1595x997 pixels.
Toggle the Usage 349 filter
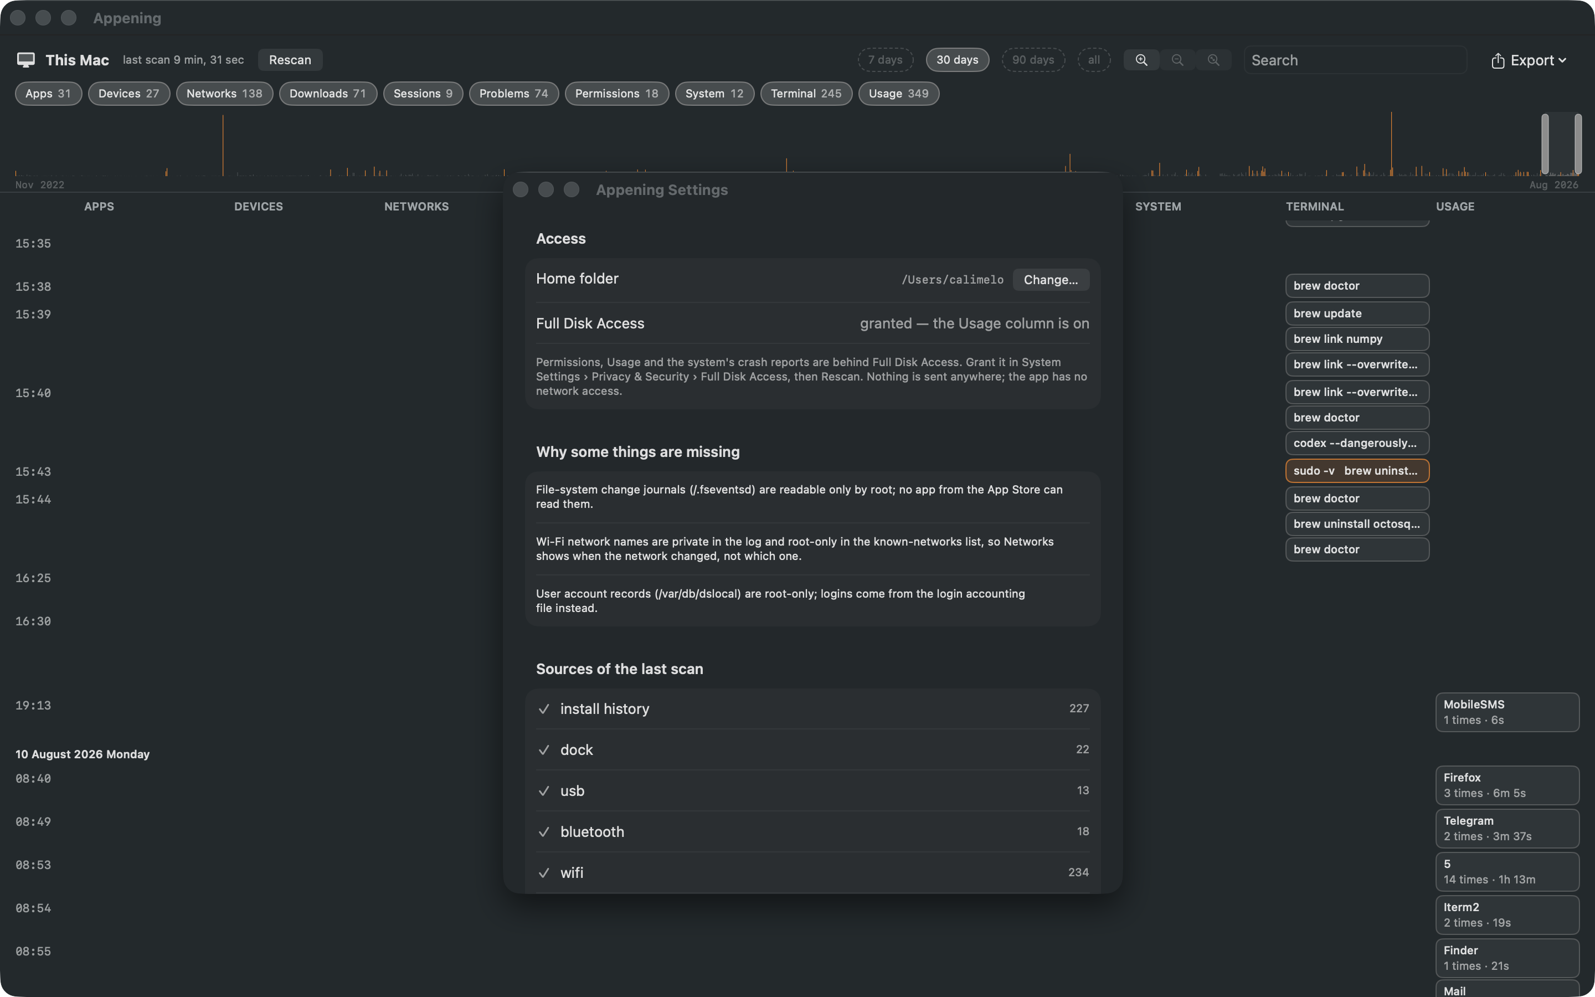[898, 94]
